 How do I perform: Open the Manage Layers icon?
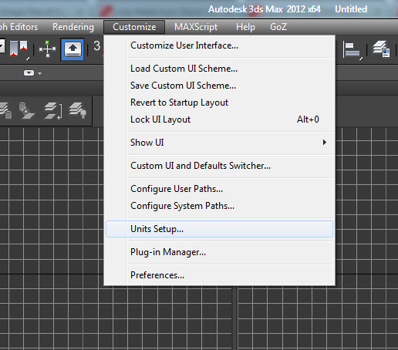coord(382,49)
